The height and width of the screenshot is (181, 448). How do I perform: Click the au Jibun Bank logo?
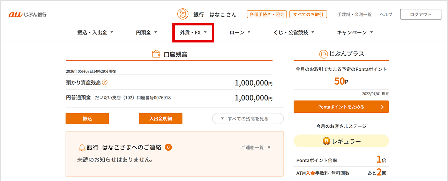[x=28, y=15]
